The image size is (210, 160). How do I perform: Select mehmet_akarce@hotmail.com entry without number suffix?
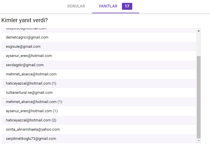(x=31, y=74)
